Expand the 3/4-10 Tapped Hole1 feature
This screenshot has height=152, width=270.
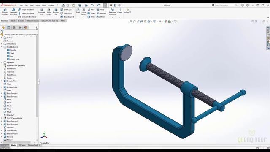(x=2, y=118)
